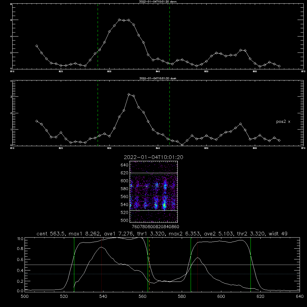Viewport: 307px width, 307px height.
Task: Click bottom plot x-axis label 580
Action: coord(182,297)
